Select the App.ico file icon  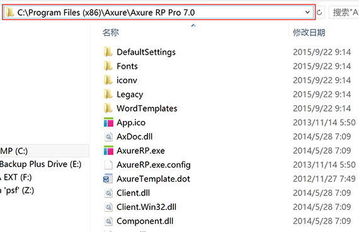pos(108,122)
